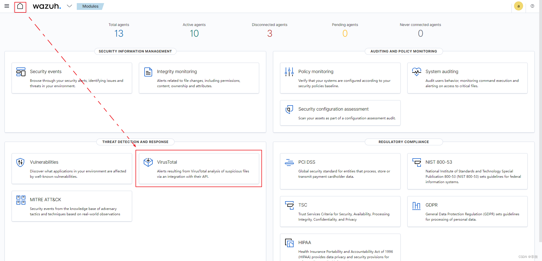The width and height of the screenshot is (542, 261).
Task: Click the Disconnected agents count 3
Action: (x=270, y=34)
